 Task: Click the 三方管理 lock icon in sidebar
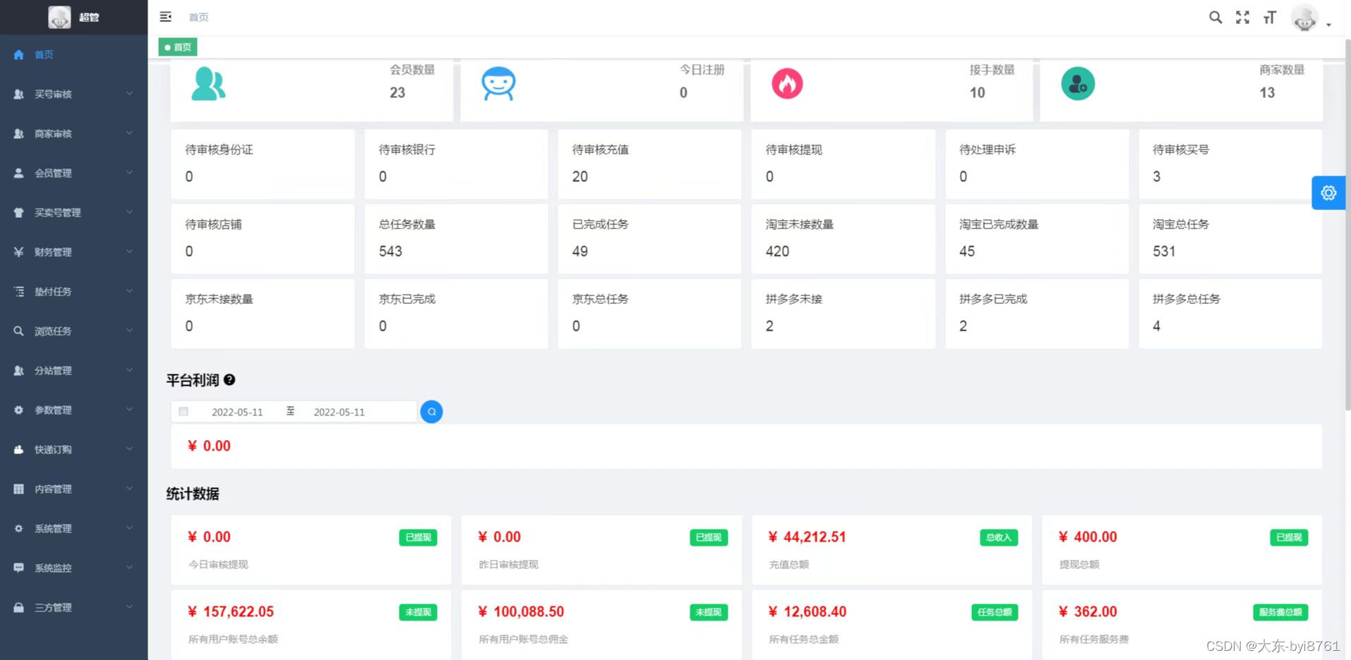coord(18,607)
